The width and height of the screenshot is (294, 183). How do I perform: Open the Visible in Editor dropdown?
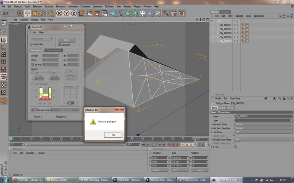[263, 124]
